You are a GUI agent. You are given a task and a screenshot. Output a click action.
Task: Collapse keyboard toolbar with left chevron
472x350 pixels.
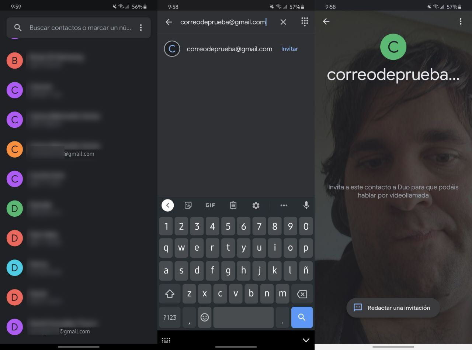168,205
